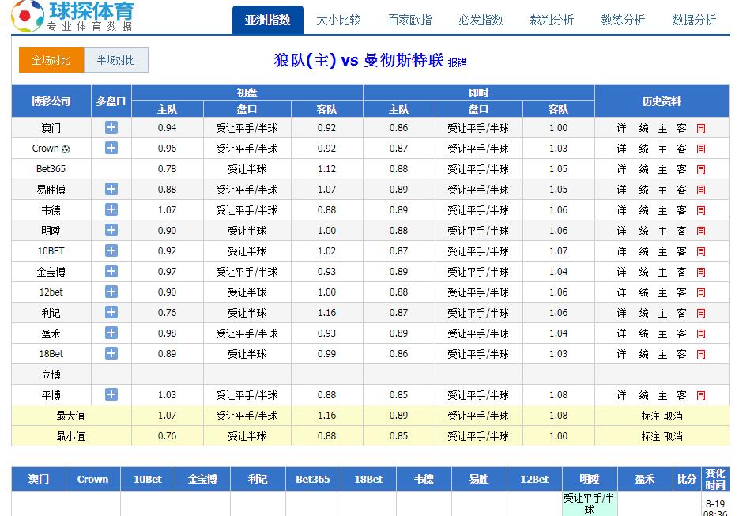Click 取消 in the 最大值 row

click(673, 416)
